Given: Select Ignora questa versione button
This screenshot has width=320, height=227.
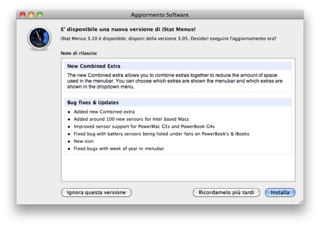Looking at the screenshot, I should (x=96, y=192).
